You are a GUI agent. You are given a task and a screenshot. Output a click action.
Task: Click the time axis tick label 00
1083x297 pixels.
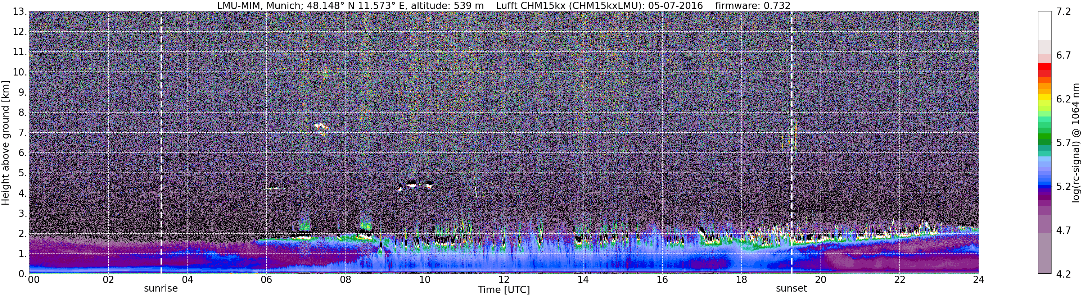[34, 280]
